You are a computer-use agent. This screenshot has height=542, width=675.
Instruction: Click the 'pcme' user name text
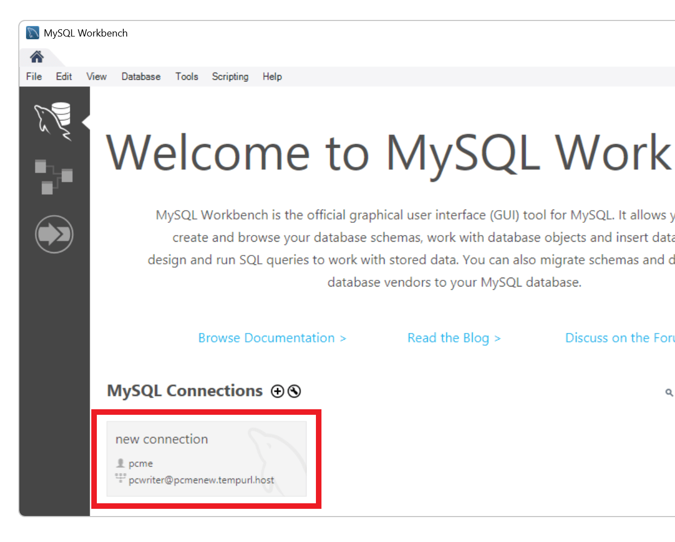point(141,463)
